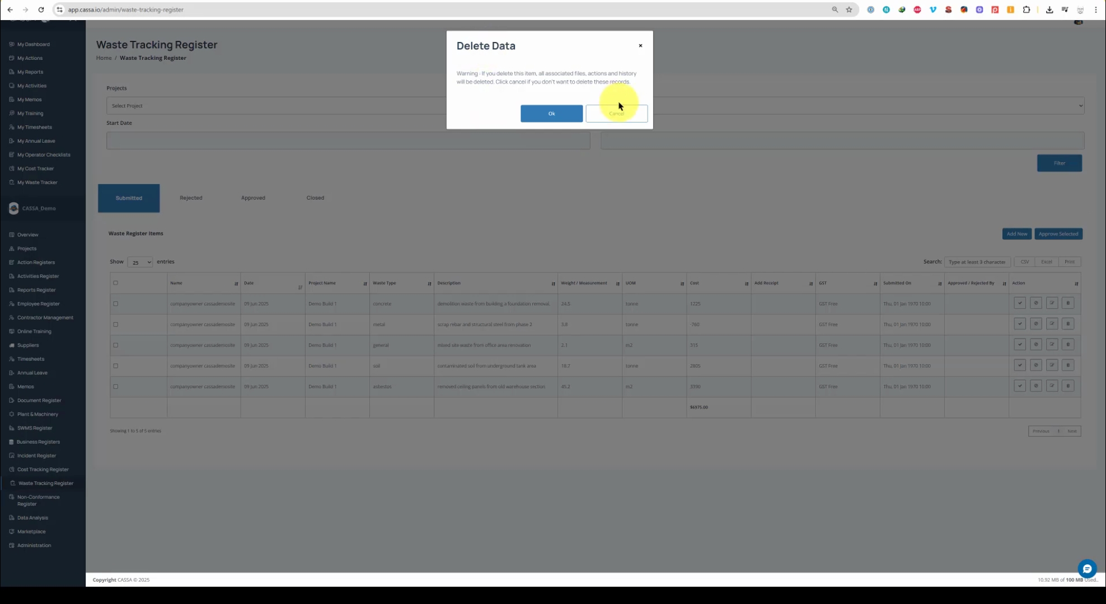
Task: Click the edit icon for the general waste row
Action: [1052, 345]
